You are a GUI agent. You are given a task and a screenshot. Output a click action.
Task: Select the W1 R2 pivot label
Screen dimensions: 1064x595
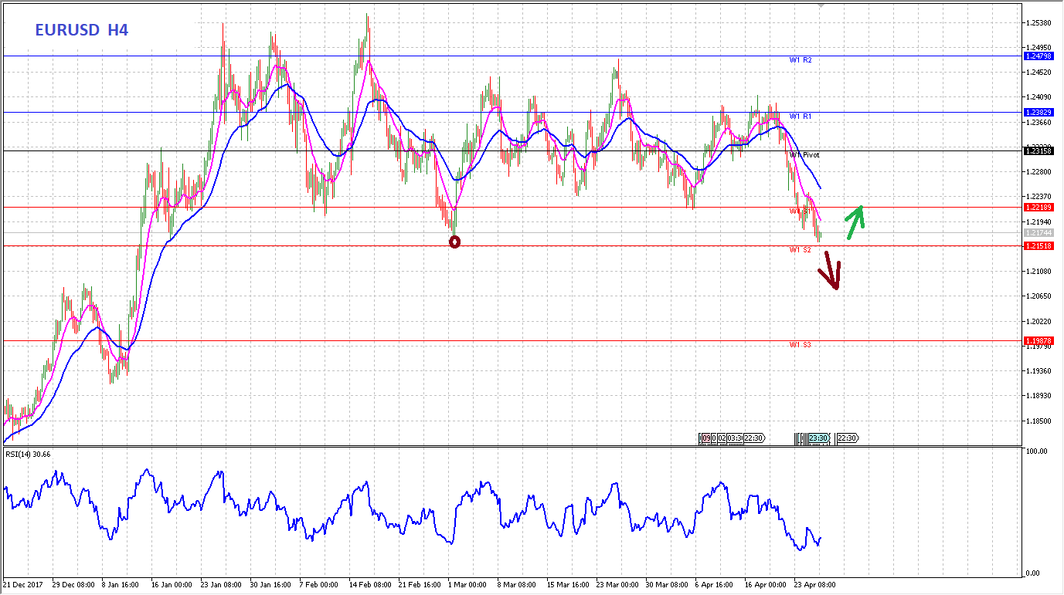801,59
